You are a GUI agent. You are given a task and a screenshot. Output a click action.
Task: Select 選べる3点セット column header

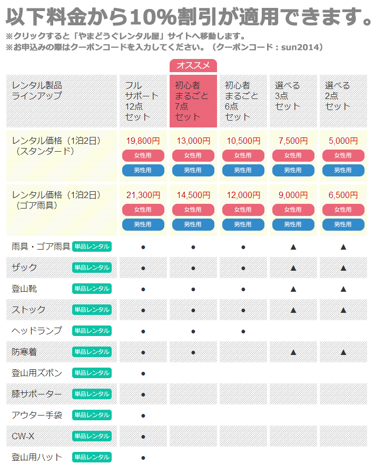click(293, 101)
